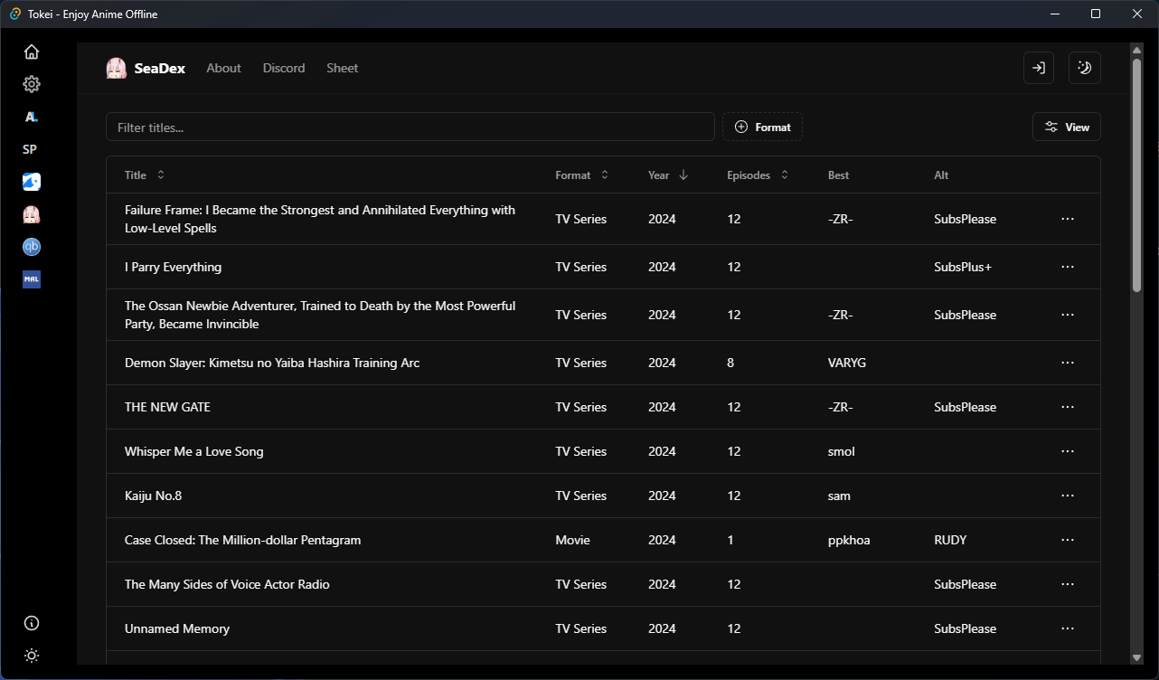Click the 'Movie' format cell
1159x680 pixels.
pyautogui.click(x=572, y=540)
